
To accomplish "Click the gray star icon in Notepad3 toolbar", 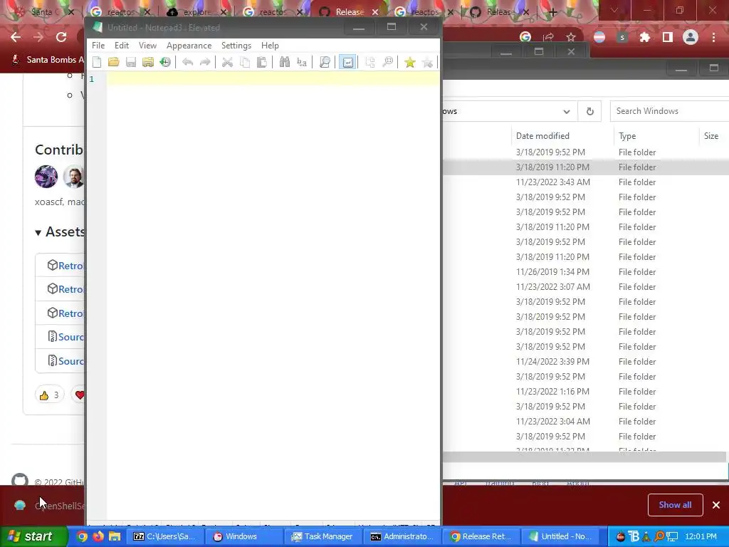I will click(x=427, y=62).
